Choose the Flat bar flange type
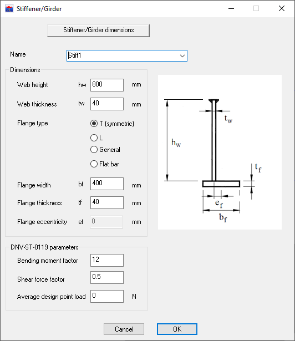The image size is (295, 341). pos(105,164)
